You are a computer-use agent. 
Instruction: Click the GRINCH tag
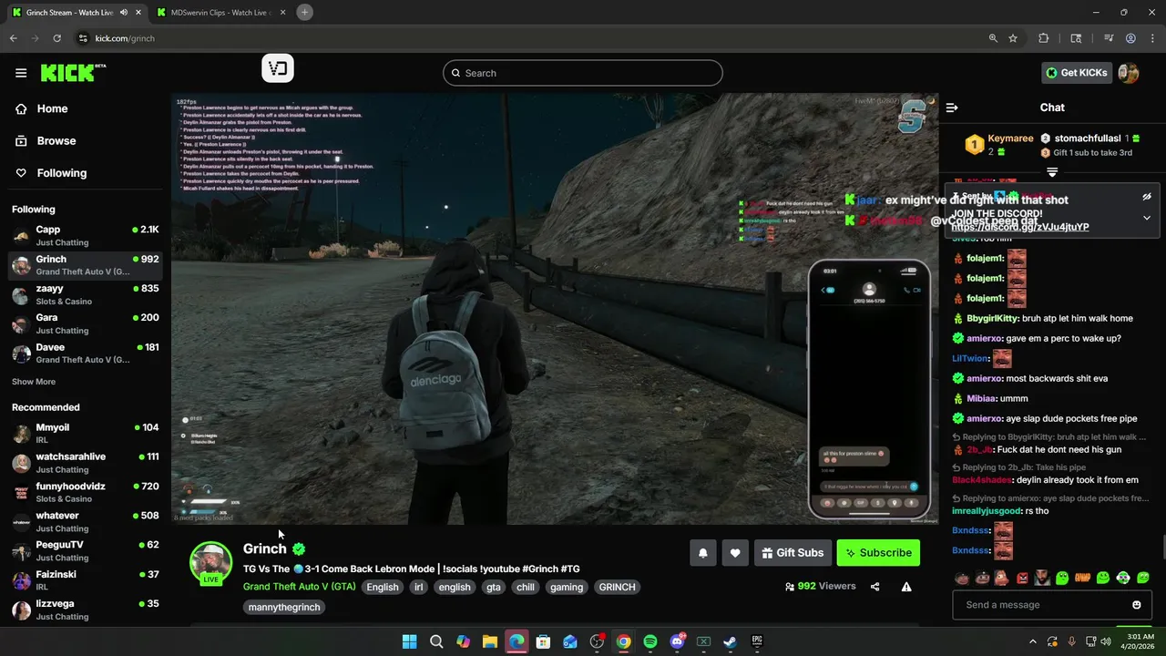click(x=617, y=587)
